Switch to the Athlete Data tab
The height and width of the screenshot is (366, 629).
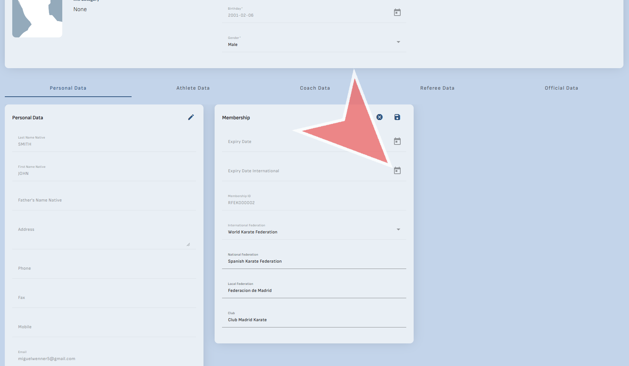coord(193,88)
